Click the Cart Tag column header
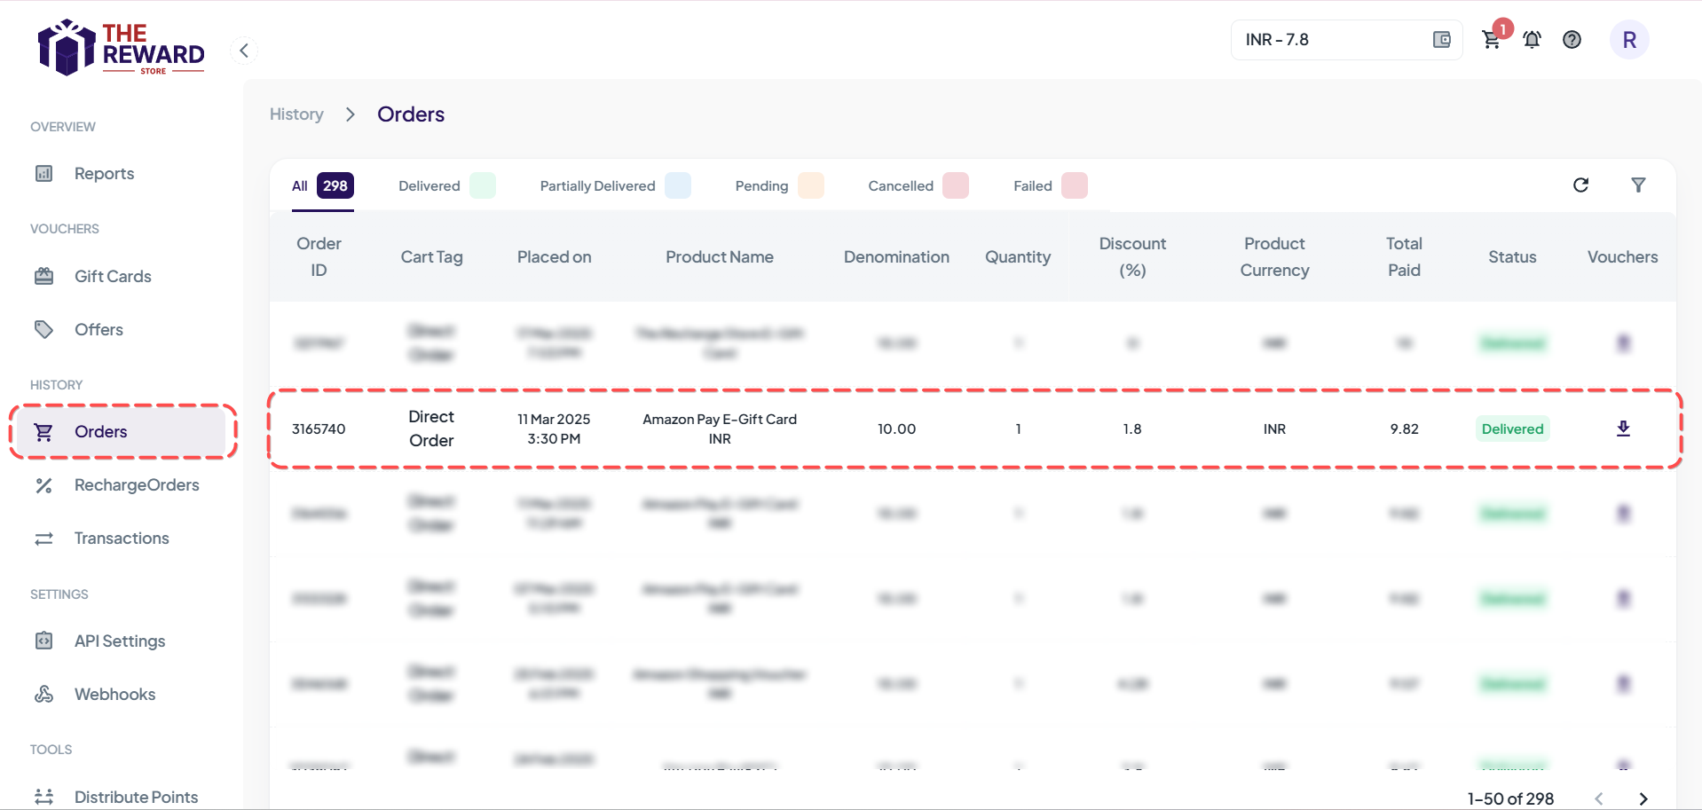The height and width of the screenshot is (810, 1702). click(431, 256)
